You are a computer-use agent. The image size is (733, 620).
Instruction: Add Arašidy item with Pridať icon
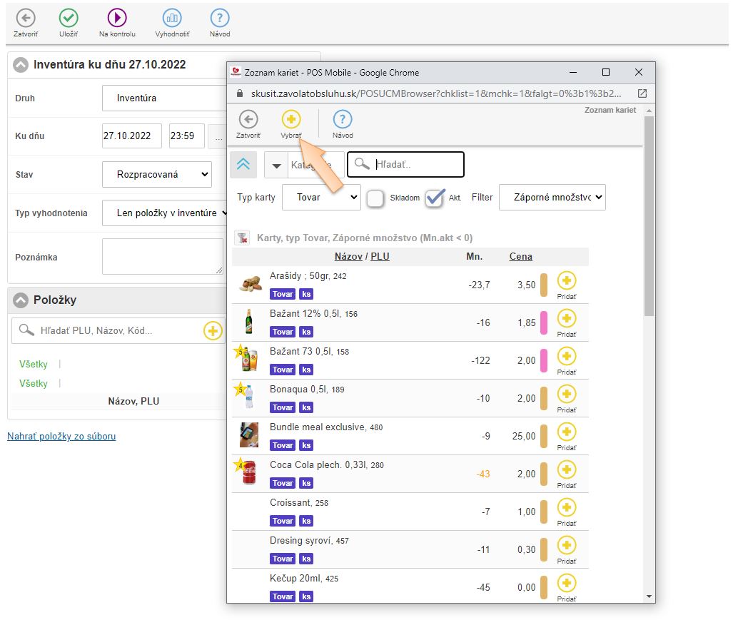[x=566, y=281]
